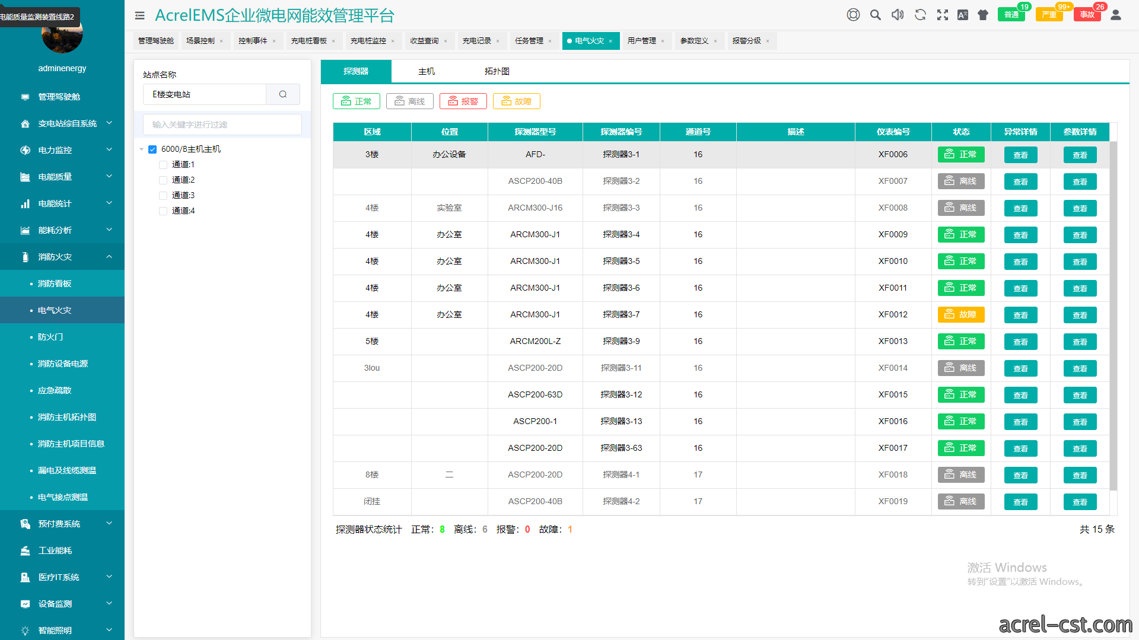Check the 通道:3 checkbox
1139x640 pixels.
pyautogui.click(x=163, y=196)
